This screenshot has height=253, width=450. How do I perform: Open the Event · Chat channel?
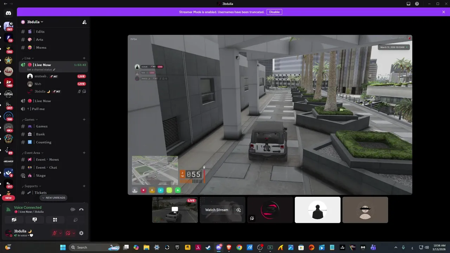(53, 168)
